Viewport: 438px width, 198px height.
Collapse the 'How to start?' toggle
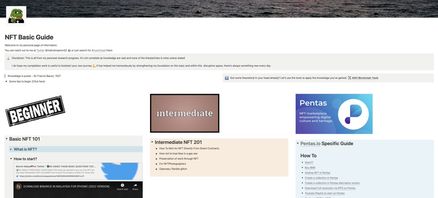(x=11, y=159)
